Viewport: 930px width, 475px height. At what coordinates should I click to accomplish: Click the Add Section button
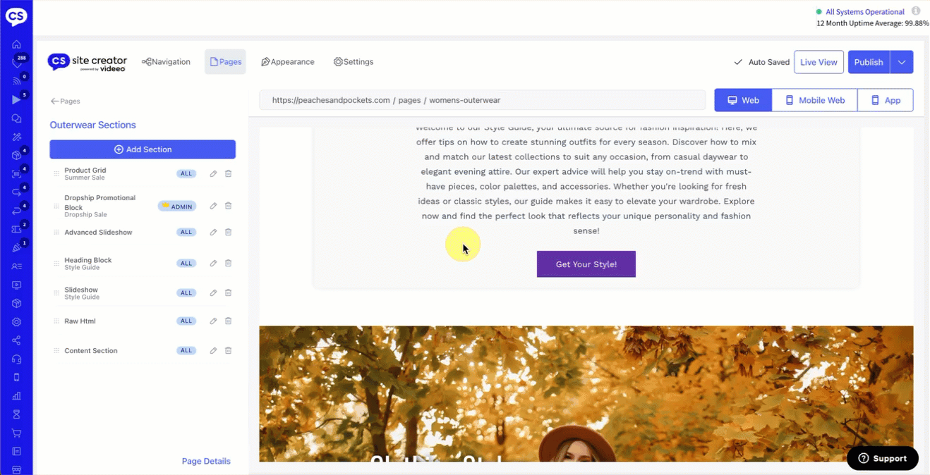click(x=143, y=149)
